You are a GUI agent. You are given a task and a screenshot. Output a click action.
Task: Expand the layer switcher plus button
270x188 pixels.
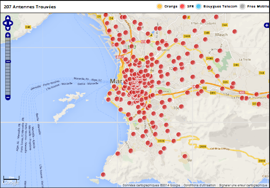(x=266, y=25)
